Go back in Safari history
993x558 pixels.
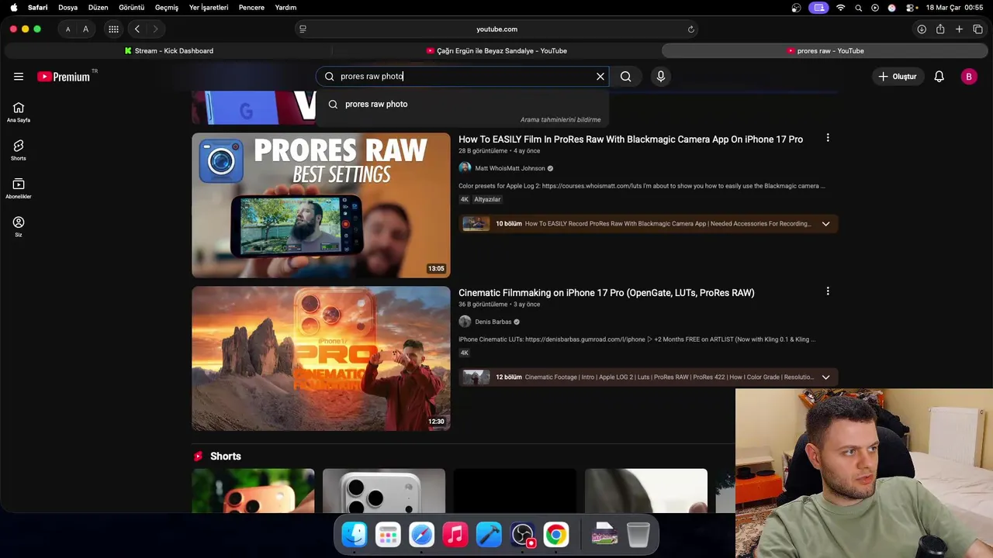[x=137, y=29]
